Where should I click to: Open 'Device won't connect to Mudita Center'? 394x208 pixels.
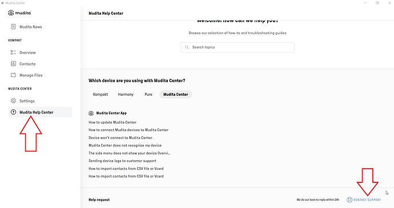tap(120, 138)
